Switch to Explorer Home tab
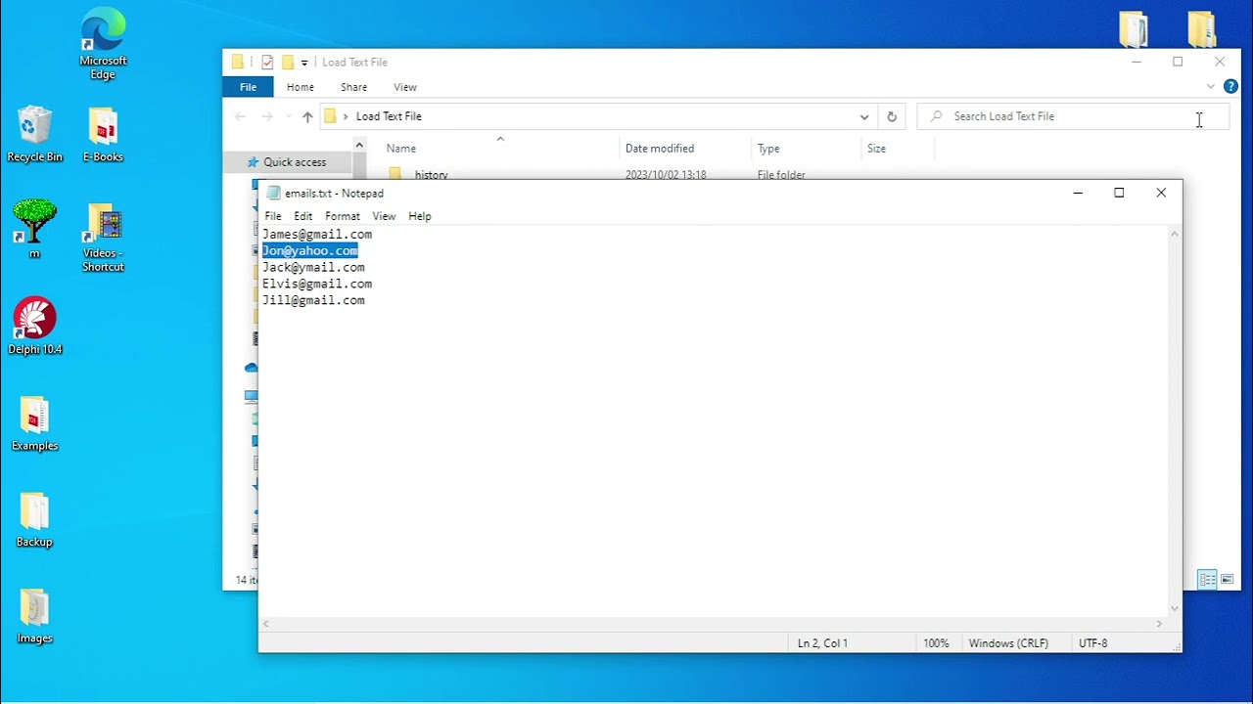Screen dimensions: 1253x704 [x=301, y=87]
